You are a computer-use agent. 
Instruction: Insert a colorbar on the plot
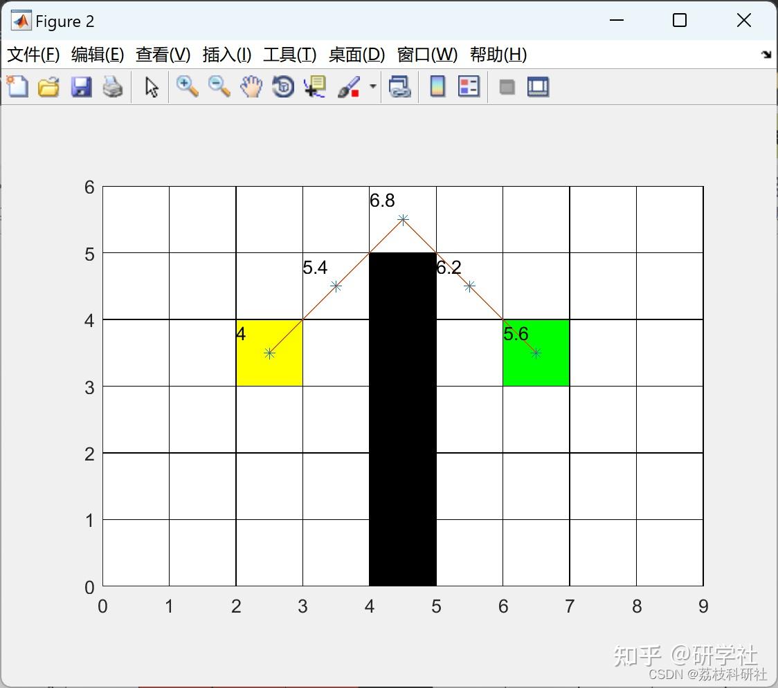pos(437,86)
